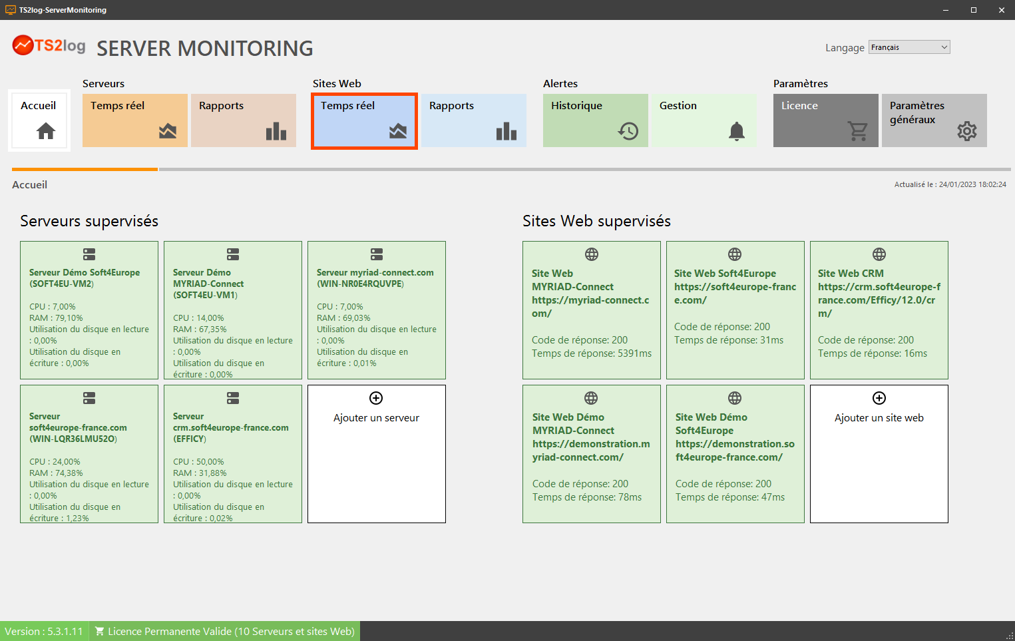The image size is (1015, 641).
Task: Click globe icon of Site Web CRM card
Action: (x=879, y=254)
